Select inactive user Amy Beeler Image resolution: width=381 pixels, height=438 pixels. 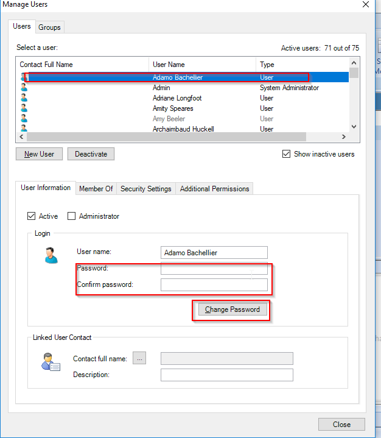(169, 119)
